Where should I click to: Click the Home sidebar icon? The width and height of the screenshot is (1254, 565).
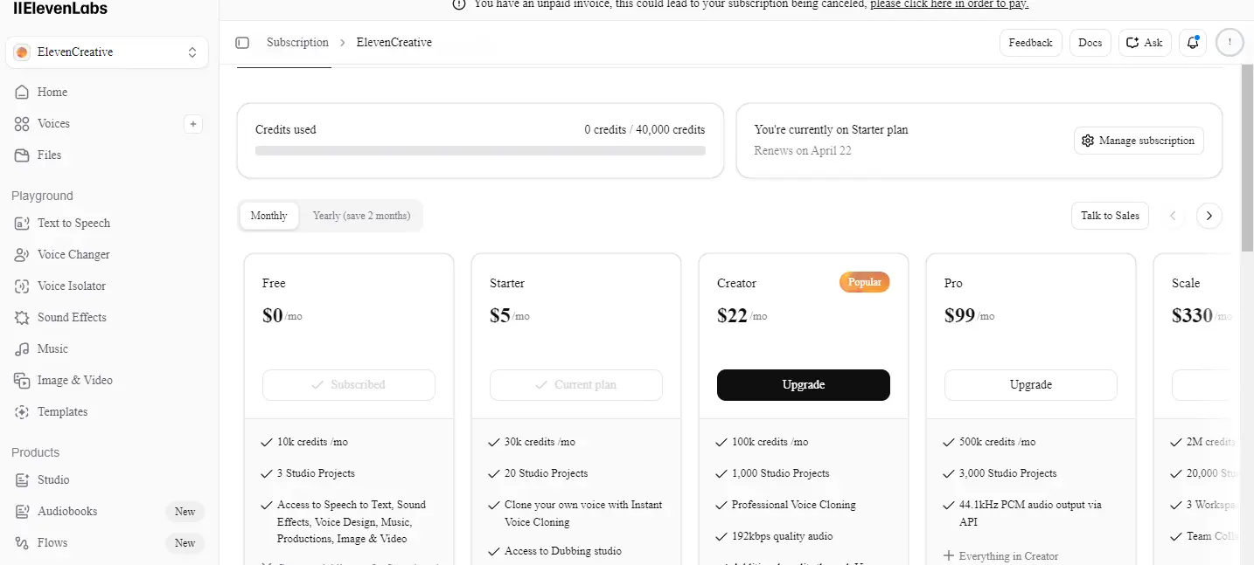(22, 92)
